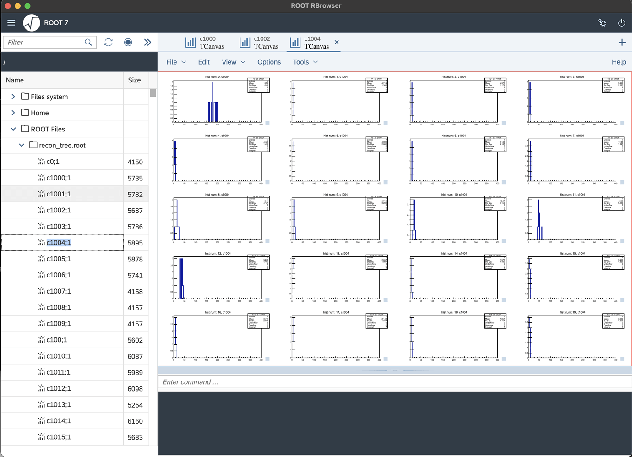Reload the file browser list
Viewport: 632px width, 457px height.
[109, 42]
